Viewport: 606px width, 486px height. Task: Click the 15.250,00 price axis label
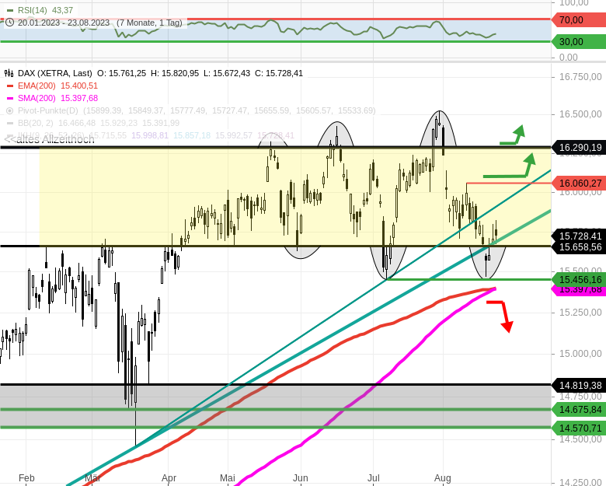[580, 313]
